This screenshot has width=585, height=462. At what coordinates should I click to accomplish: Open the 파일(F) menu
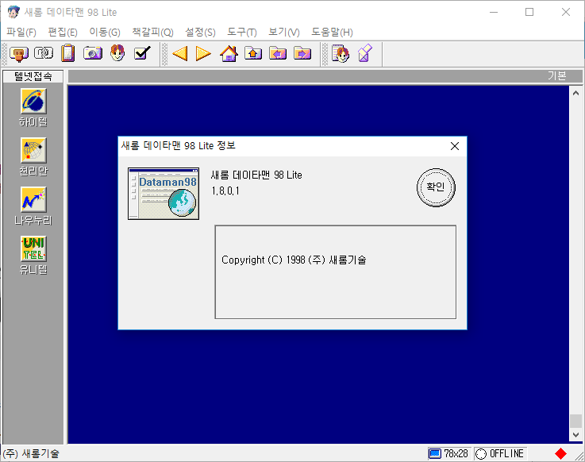[x=21, y=32]
